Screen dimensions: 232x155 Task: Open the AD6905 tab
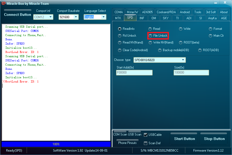pyautogui.click(x=147, y=12)
